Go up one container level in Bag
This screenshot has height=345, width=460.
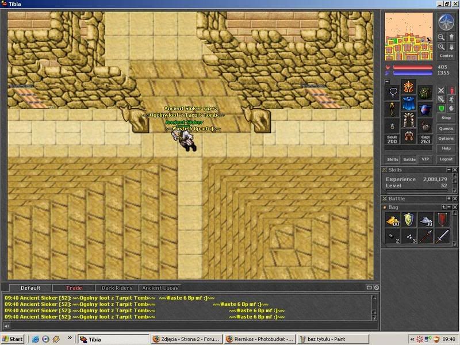pyautogui.click(x=443, y=207)
